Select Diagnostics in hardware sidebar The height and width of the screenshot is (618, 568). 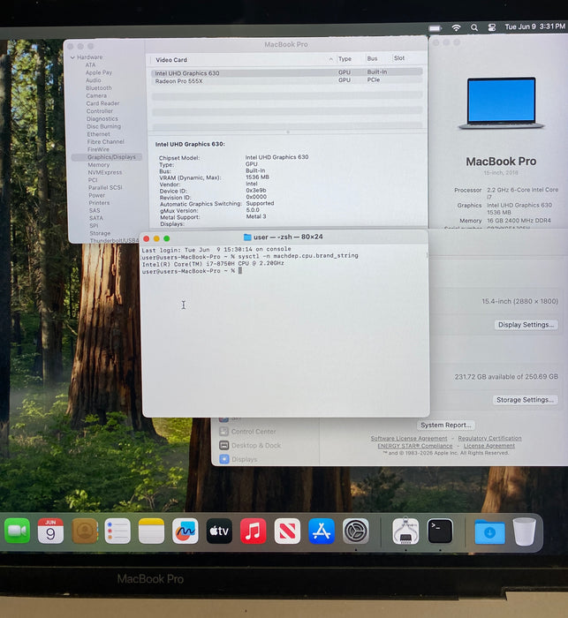pos(102,118)
